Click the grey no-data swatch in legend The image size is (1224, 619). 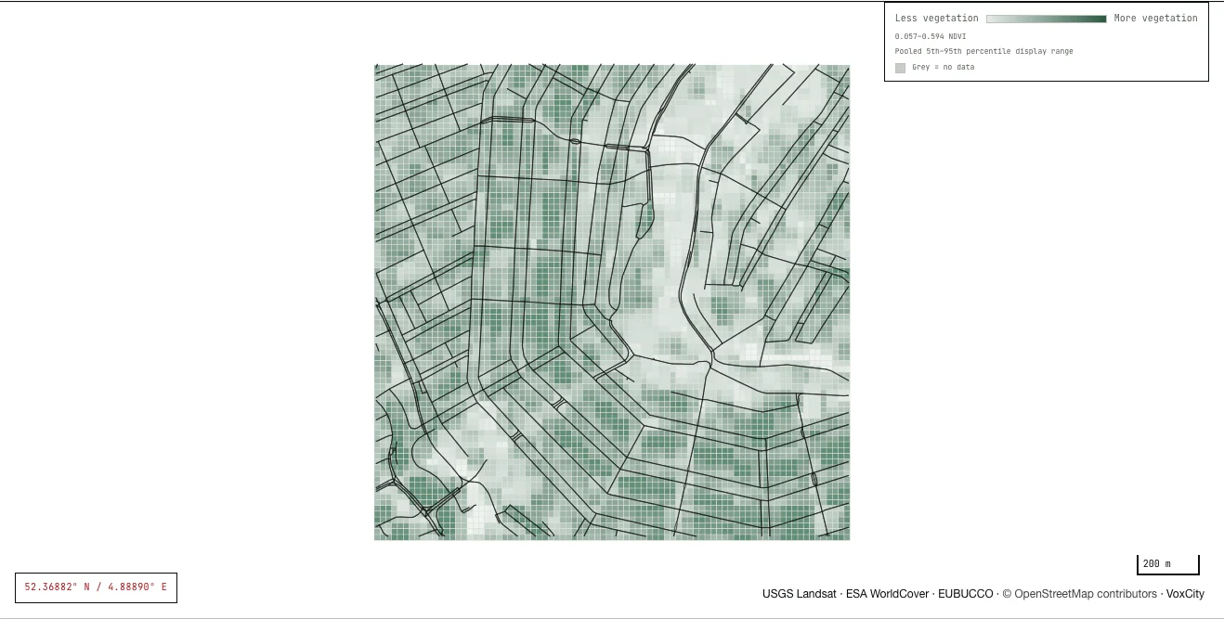(900, 68)
